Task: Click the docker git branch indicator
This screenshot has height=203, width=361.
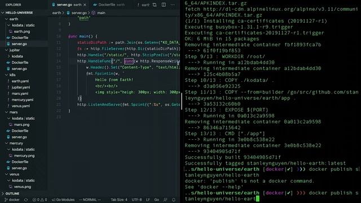Action: 12,200
